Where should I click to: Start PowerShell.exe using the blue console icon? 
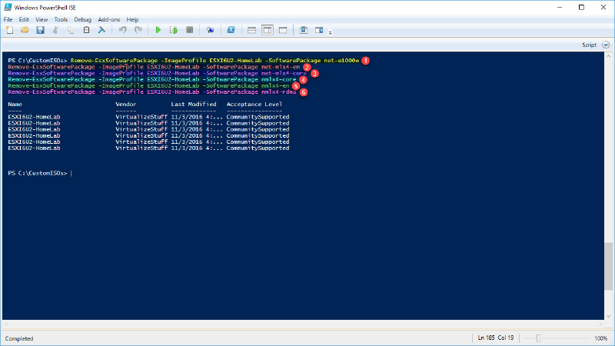click(x=231, y=30)
